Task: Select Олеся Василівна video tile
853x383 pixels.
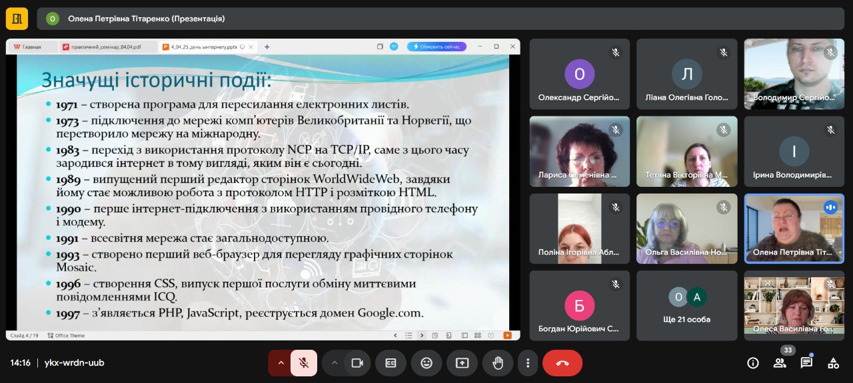Action: pyautogui.click(x=794, y=306)
